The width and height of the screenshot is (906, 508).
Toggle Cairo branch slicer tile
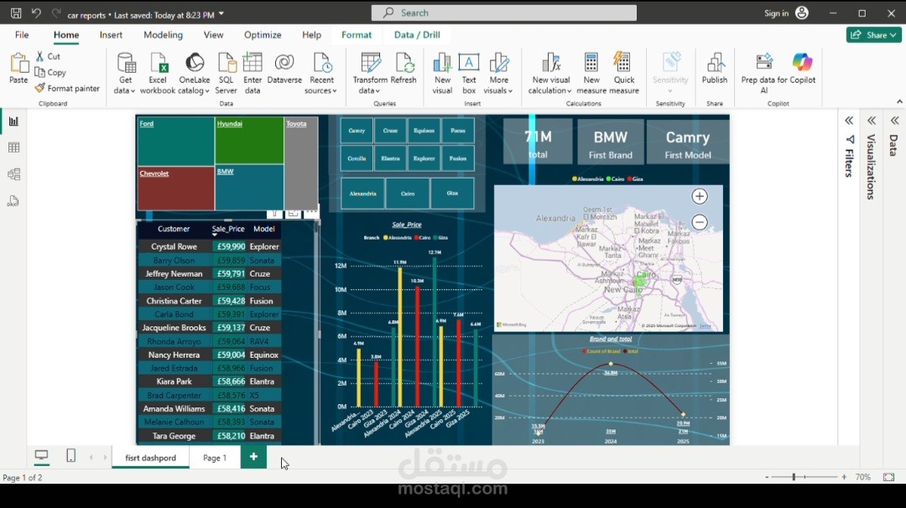tap(408, 194)
